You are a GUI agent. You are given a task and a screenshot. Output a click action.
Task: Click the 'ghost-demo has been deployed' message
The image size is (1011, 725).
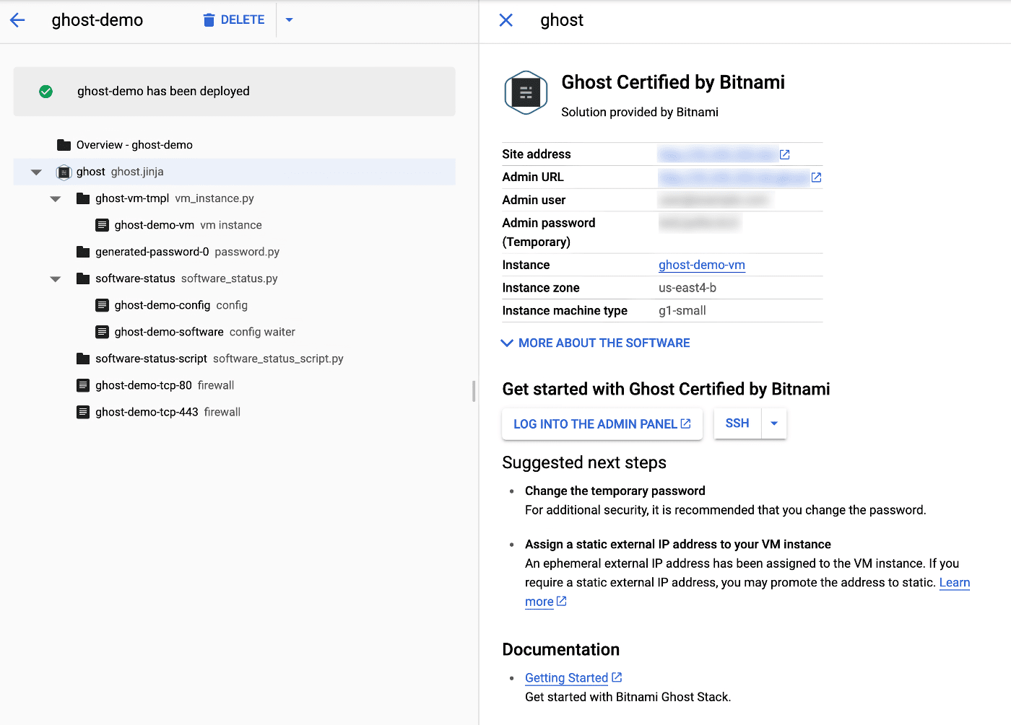click(x=163, y=92)
